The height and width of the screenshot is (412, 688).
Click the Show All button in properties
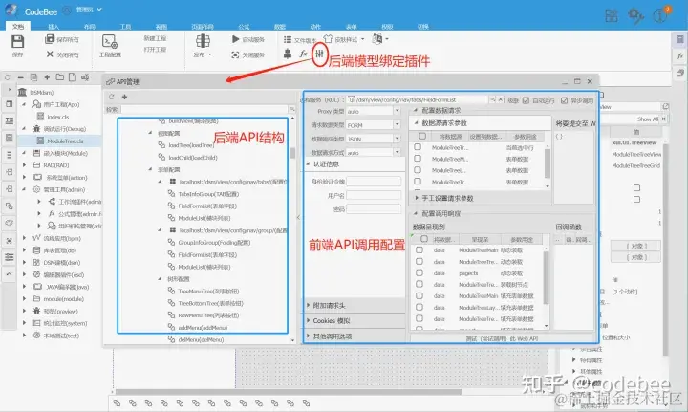pyautogui.click(x=647, y=119)
